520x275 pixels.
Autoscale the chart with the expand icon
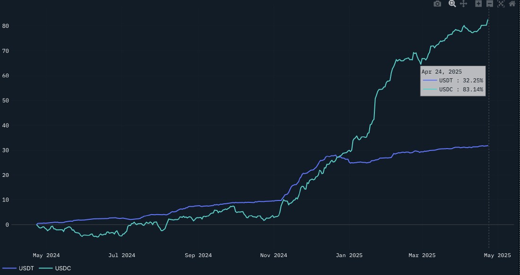click(x=501, y=4)
